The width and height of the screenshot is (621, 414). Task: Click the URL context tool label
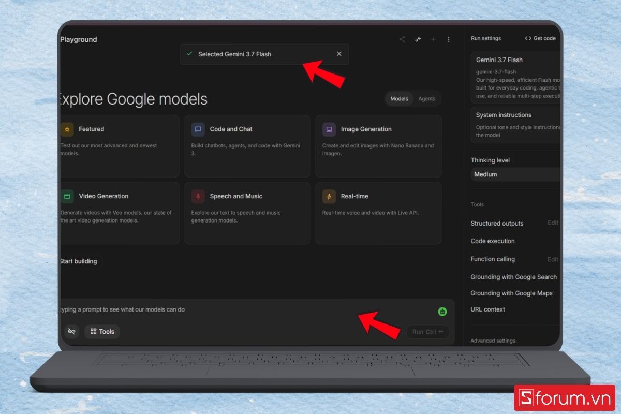(x=488, y=309)
